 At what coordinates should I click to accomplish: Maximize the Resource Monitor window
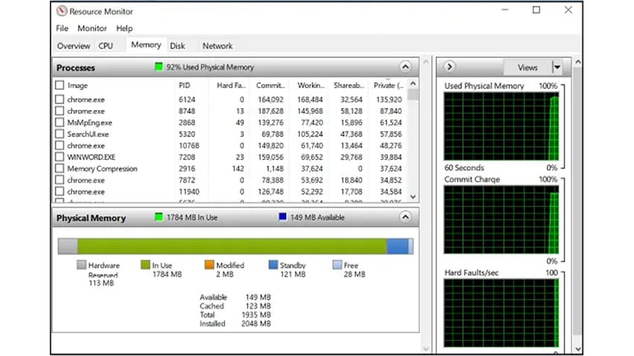click(x=536, y=10)
